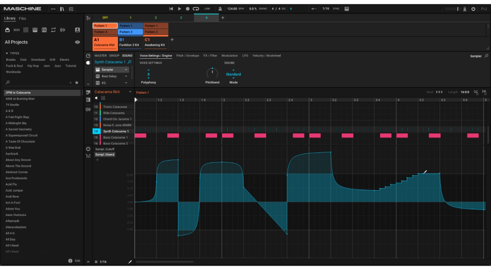Switch to keyboard view list icon in editor

tap(88, 100)
